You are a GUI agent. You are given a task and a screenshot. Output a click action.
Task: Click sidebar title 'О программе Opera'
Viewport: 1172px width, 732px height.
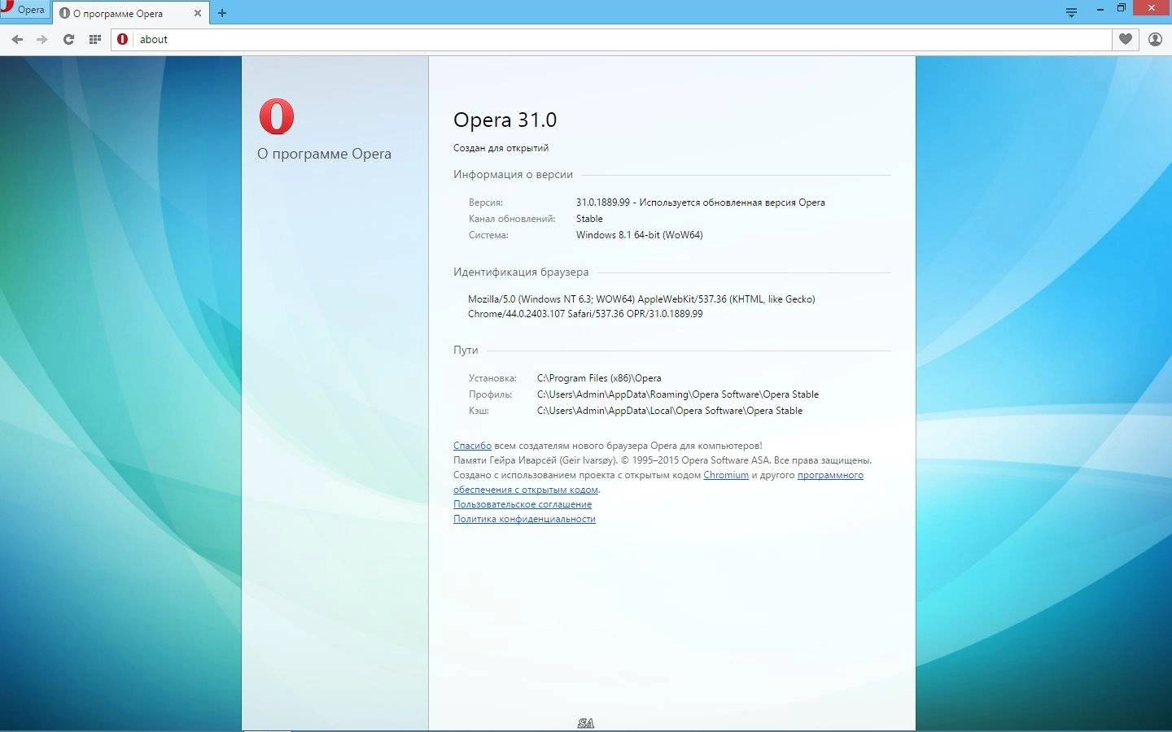[324, 154]
